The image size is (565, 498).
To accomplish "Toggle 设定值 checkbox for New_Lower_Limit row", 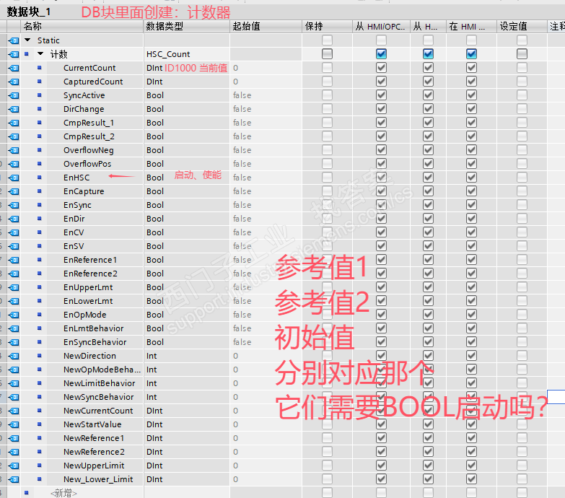I will [522, 479].
